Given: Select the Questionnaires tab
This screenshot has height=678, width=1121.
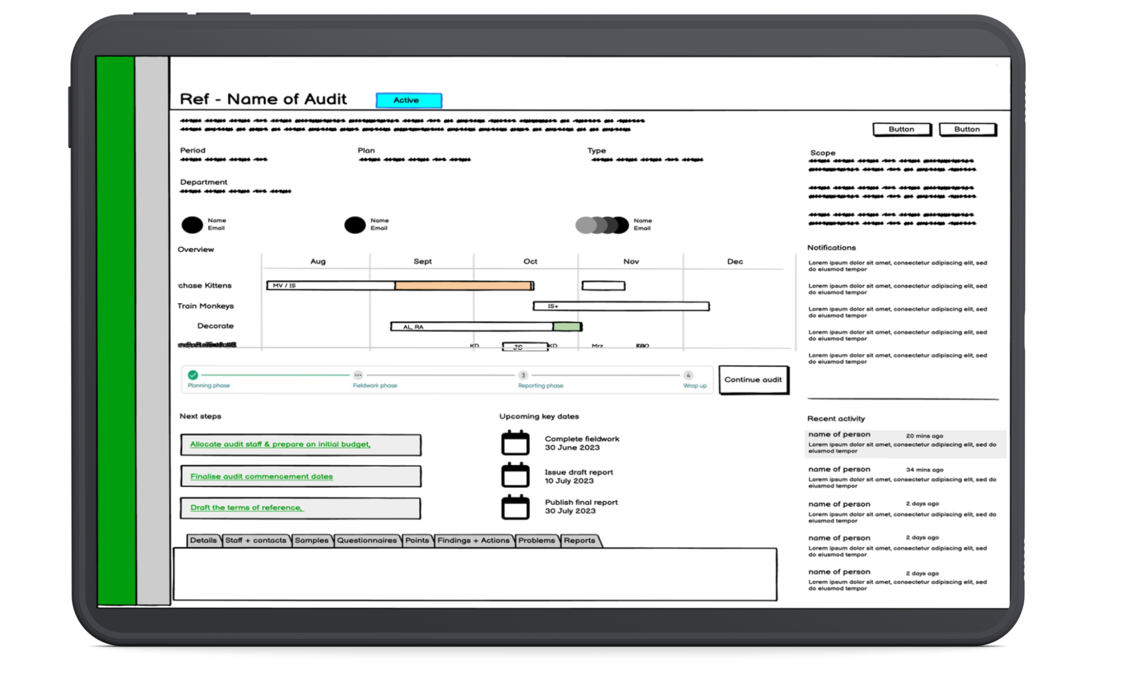Looking at the screenshot, I should tap(367, 540).
